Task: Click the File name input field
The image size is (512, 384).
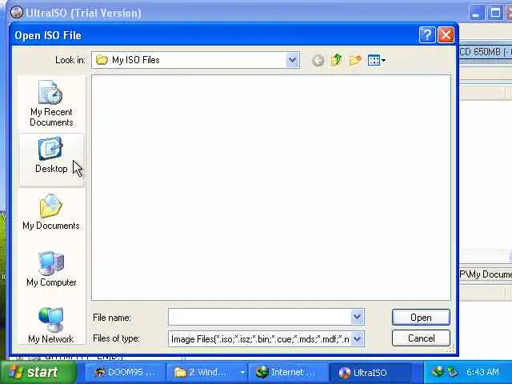Action: coord(260,317)
